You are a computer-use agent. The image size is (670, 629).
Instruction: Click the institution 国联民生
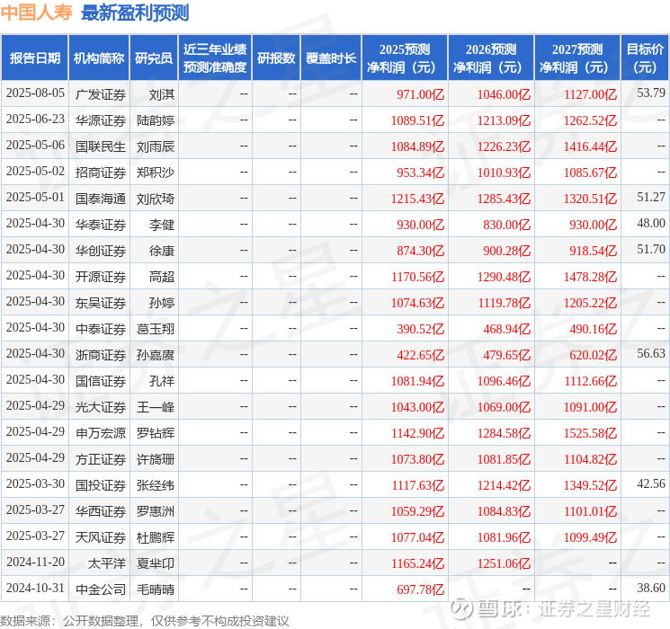101,146
